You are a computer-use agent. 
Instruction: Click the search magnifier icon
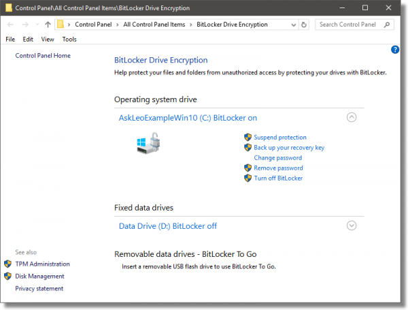tap(387, 25)
